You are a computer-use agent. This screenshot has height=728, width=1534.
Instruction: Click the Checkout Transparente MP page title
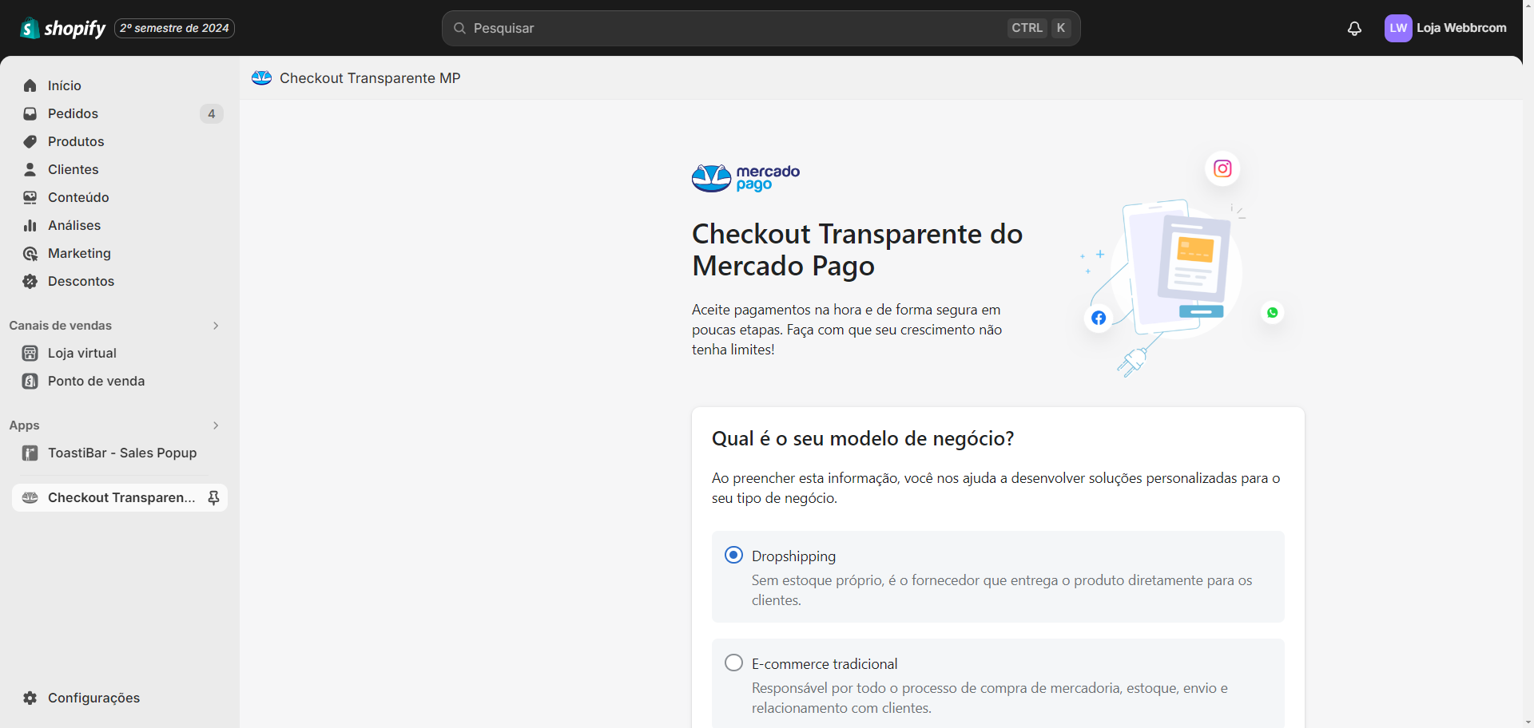pos(370,77)
